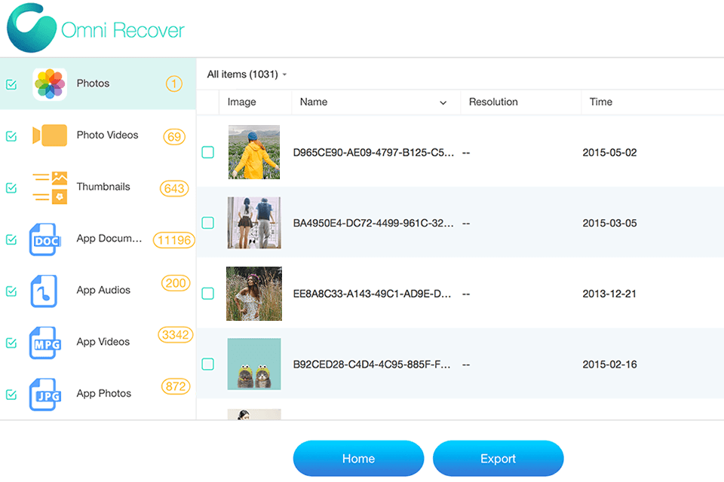Uncheck the App Audios category checkbox
This screenshot has height=482, width=724.
click(x=11, y=291)
